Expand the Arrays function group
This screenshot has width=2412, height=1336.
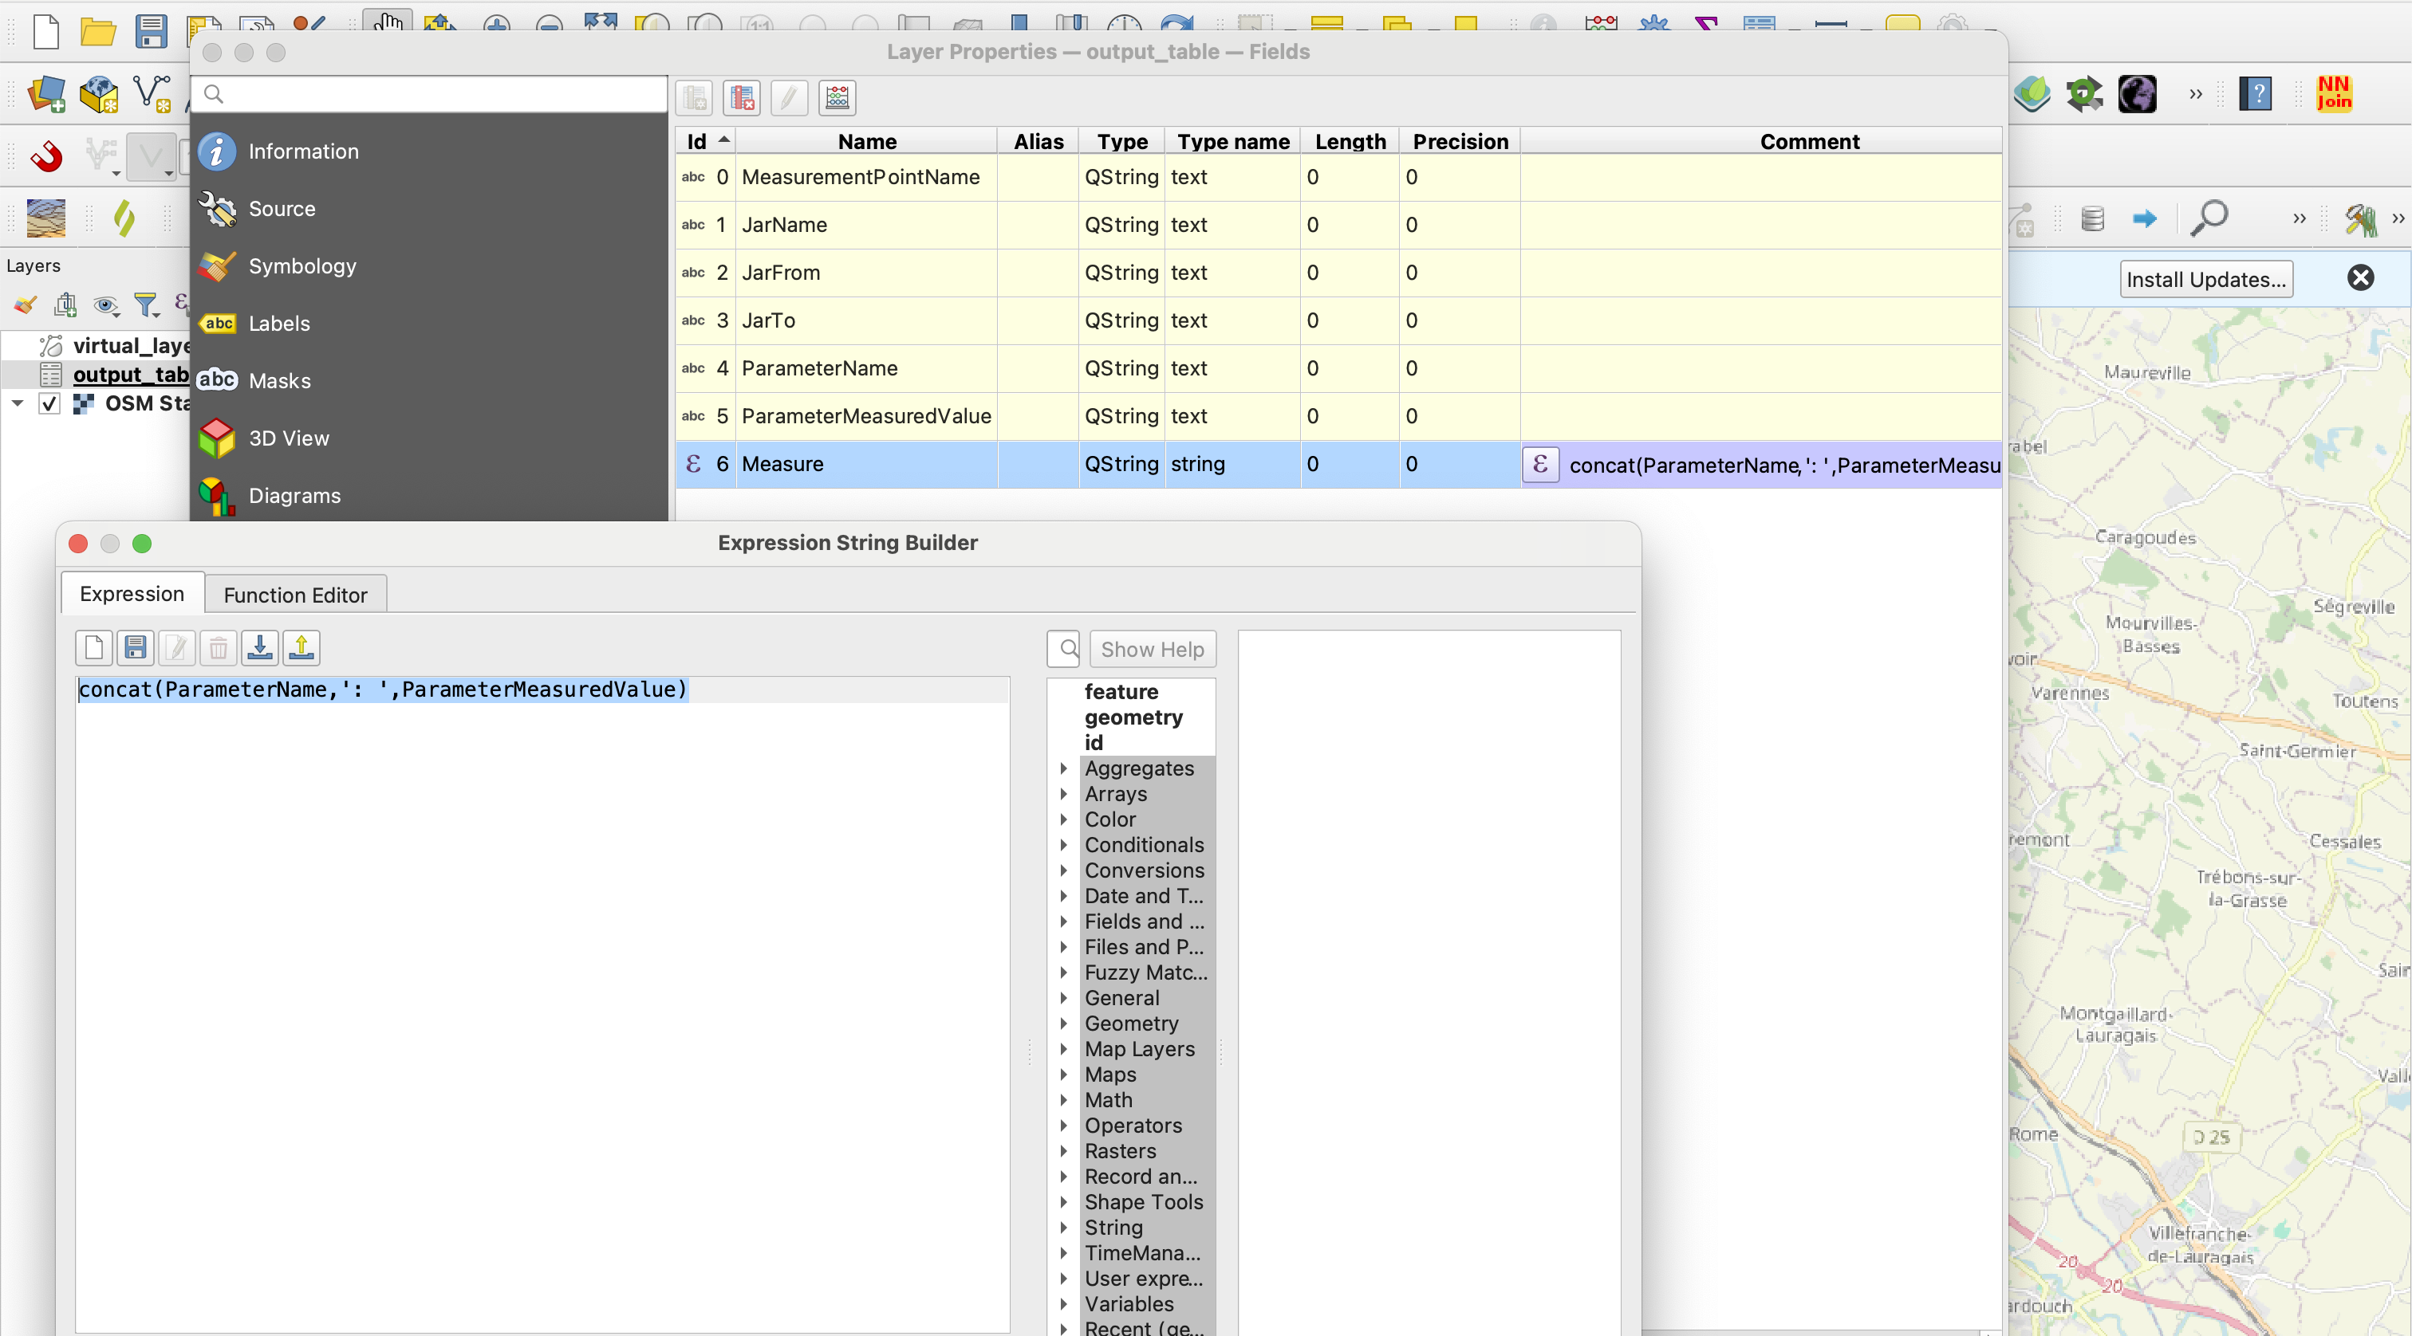pyautogui.click(x=1064, y=793)
